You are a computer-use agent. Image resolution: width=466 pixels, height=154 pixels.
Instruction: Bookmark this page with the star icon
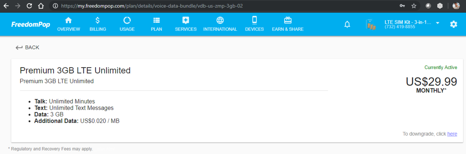pyautogui.click(x=414, y=6)
